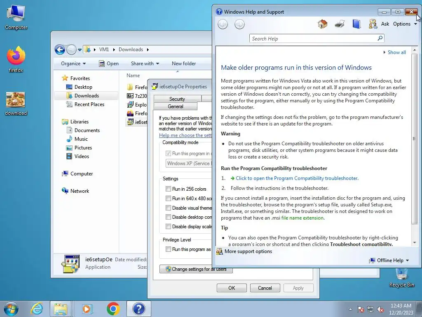
Task: Click Change settings for all users
Action: click(196, 269)
